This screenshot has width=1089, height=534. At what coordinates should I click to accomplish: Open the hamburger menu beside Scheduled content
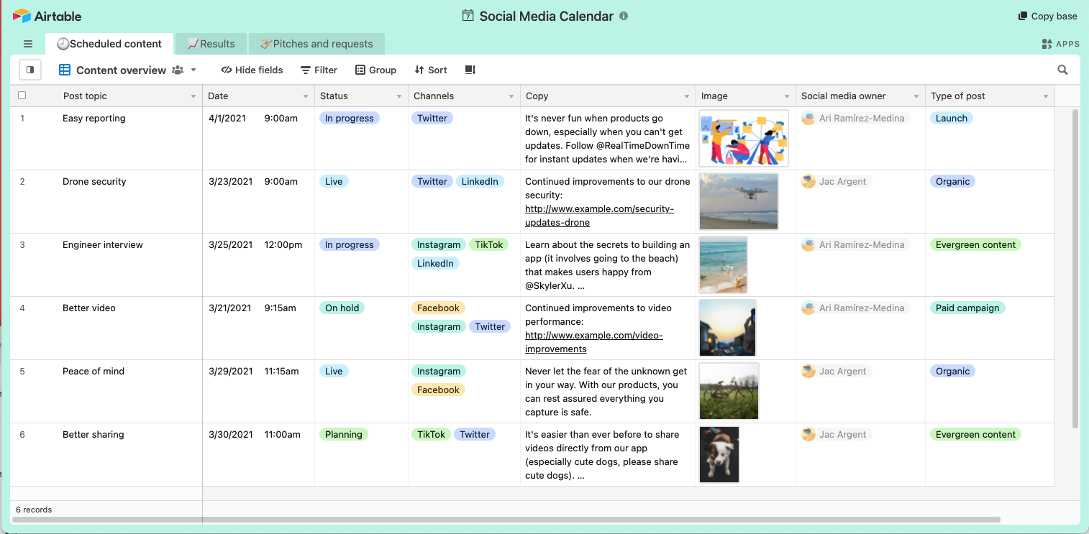pyautogui.click(x=28, y=44)
